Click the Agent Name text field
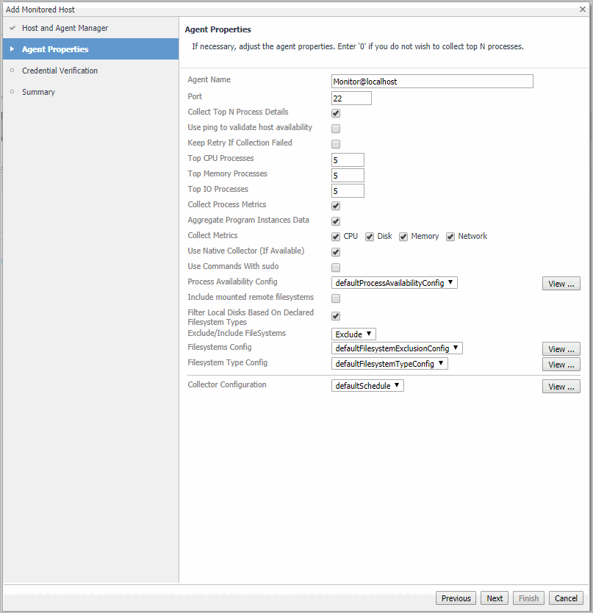This screenshot has width=593, height=613. (432, 82)
